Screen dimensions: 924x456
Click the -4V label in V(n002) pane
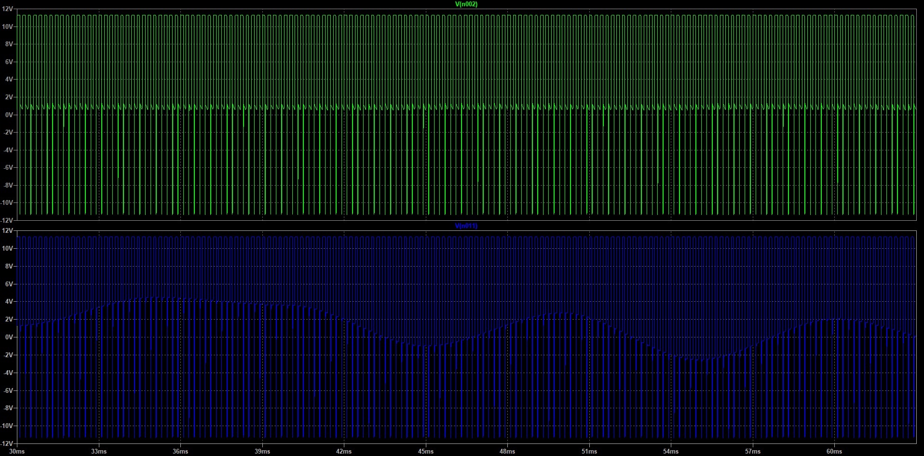[x=8, y=150]
